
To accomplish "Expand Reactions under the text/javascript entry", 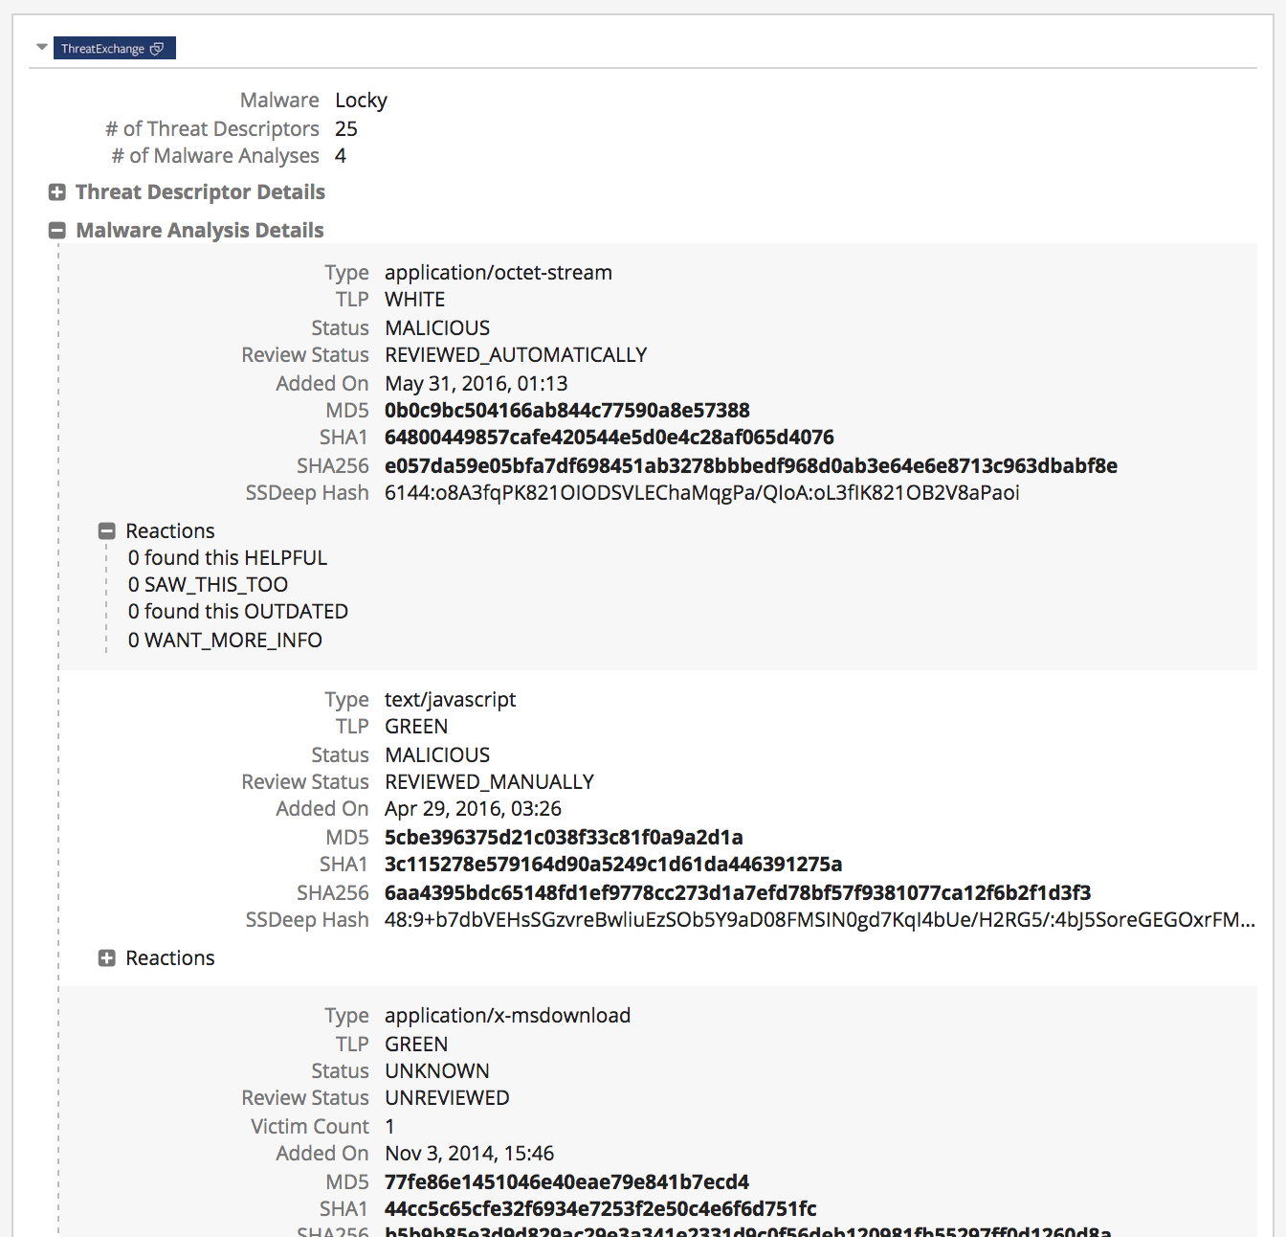I will tap(107, 958).
